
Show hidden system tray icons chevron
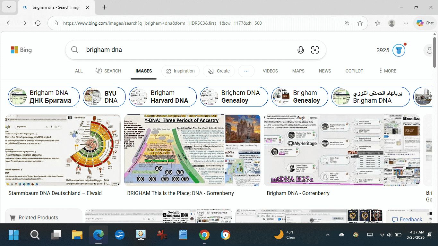coord(327,235)
